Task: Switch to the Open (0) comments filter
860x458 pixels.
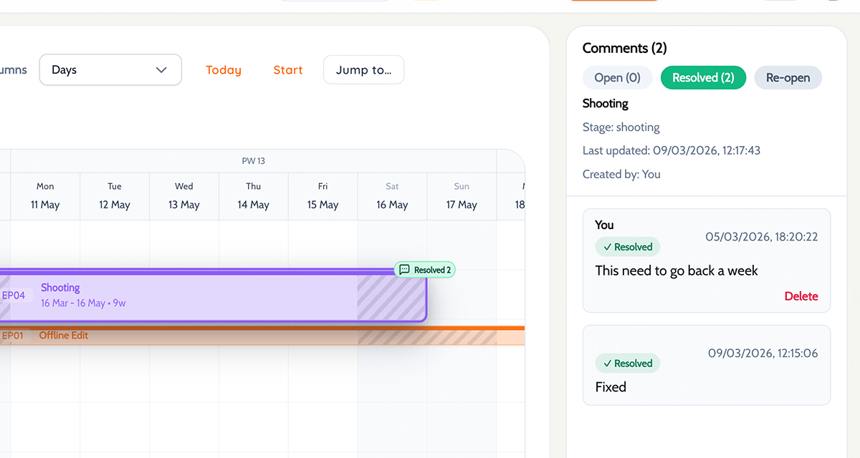Action: [x=617, y=78]
